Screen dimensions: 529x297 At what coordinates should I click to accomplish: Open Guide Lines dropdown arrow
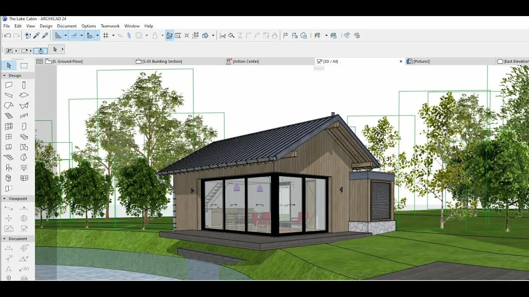click(x=65, y=35)
